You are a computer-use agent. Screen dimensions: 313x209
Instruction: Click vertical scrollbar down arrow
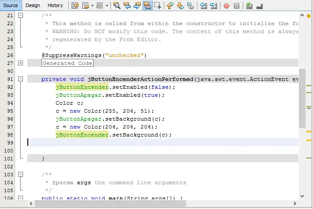[x=302, y=196]
